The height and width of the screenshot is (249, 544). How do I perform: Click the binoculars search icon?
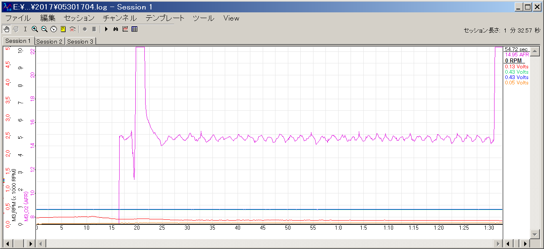(115, 29)
